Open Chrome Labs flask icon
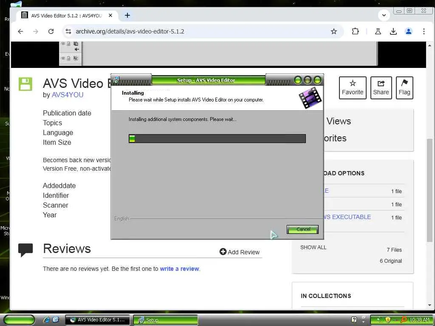 click(378, 31)
